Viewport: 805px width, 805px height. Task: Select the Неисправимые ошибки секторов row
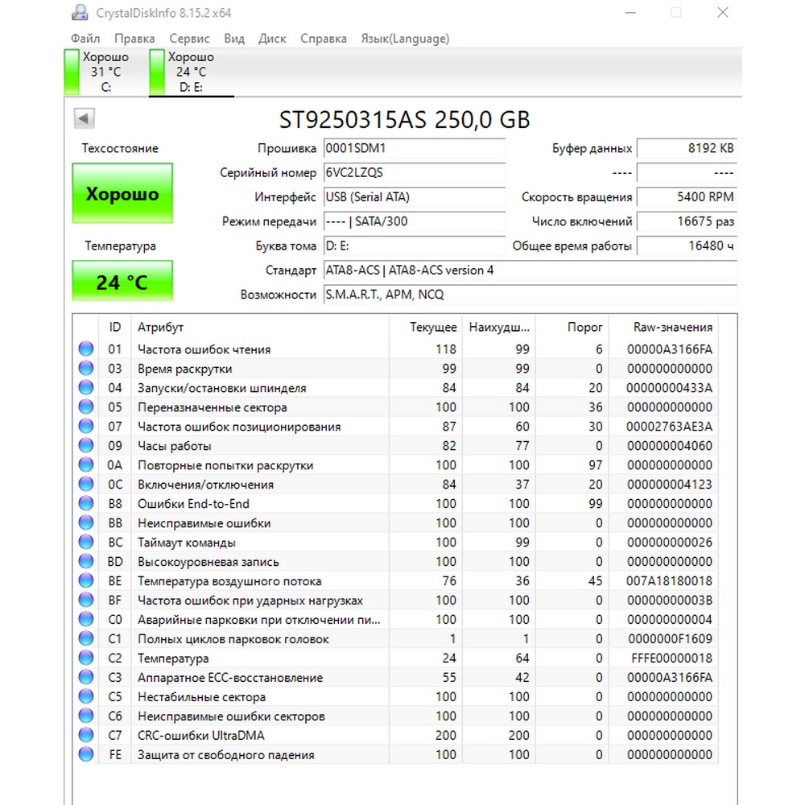[x=395, y=716]
